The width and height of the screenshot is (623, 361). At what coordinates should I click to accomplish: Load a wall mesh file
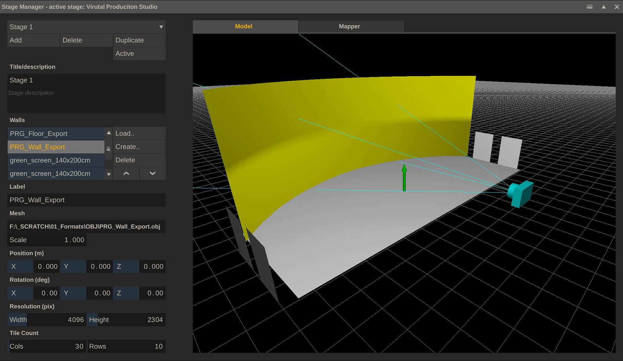point(139,133)
